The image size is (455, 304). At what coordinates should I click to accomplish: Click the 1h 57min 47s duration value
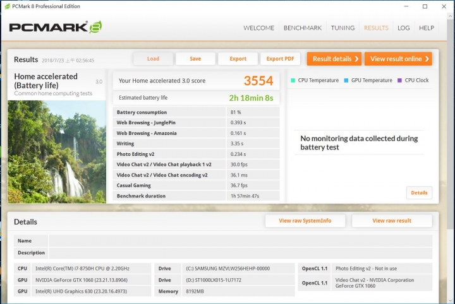(x=245, y=196)
